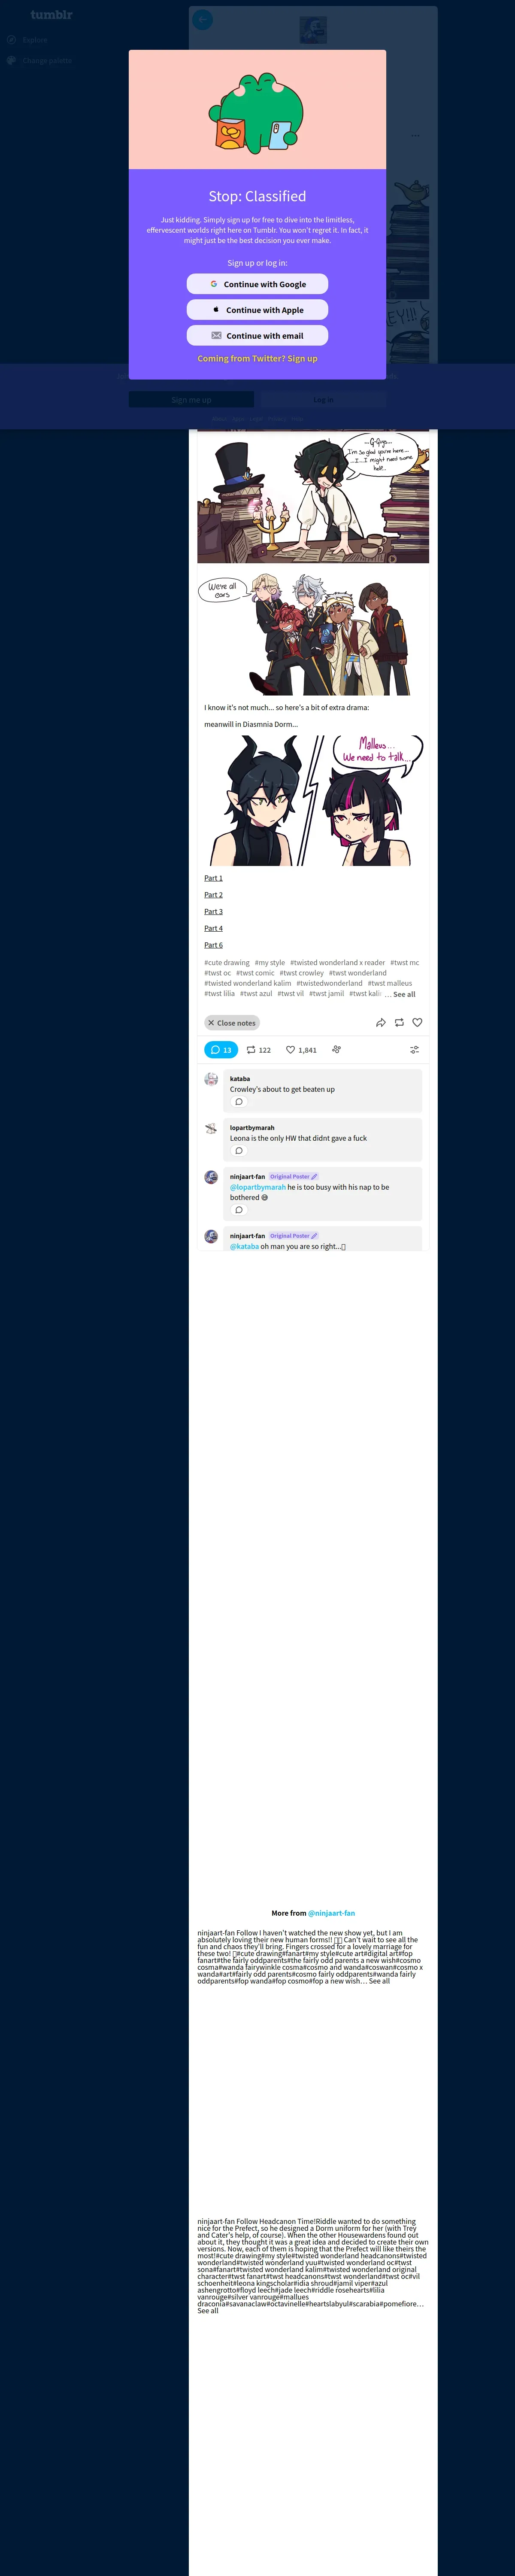Open notes filter sliders icon
Image resolution: width=515 pixels, height=2576 pixels.
(414, 1050)
